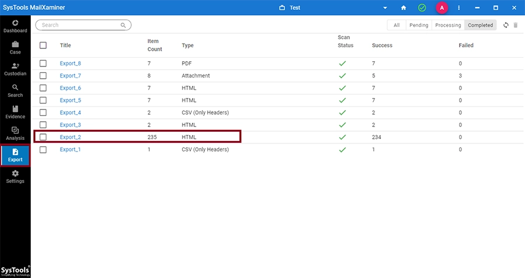Open the Export_3 link
The image size is (525, 278).
tap(71, 125)
